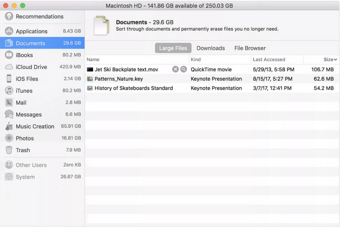
Task: Click the Trash can icon
Action: (9, 150)
